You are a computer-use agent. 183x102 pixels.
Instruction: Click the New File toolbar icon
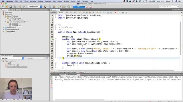(x=3, y=7)
